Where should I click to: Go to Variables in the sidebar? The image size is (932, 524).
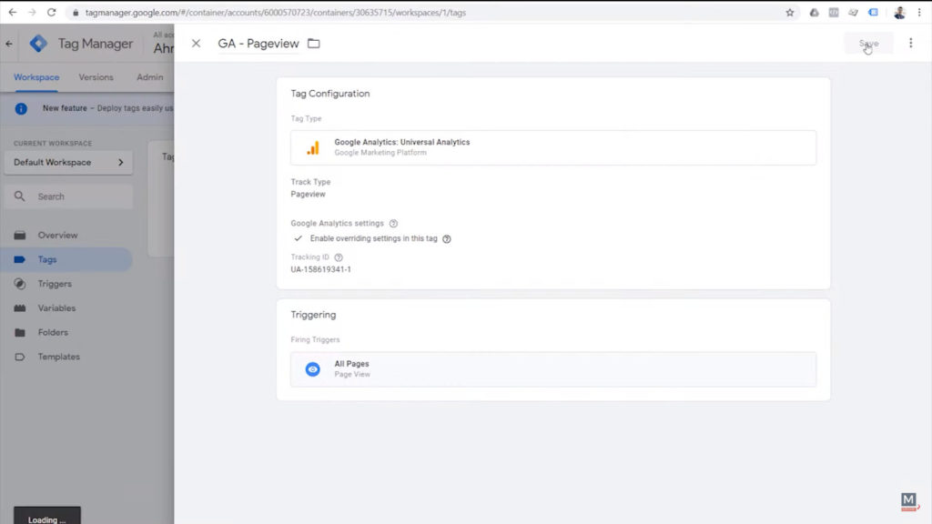click(56, 308)
